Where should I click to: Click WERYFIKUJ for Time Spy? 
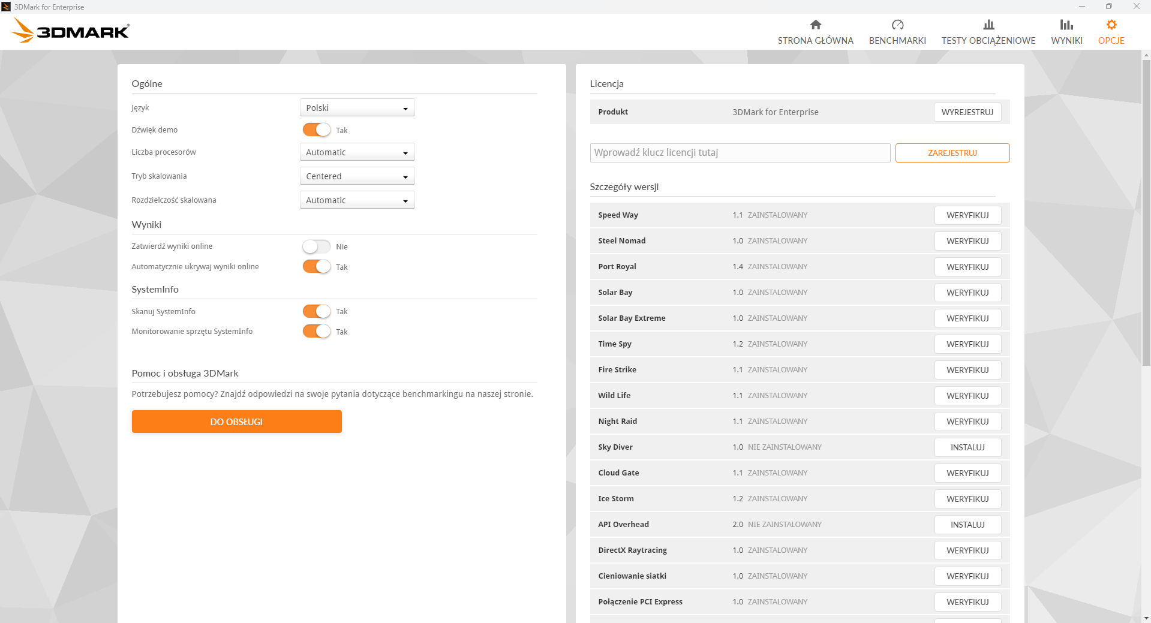[967, 344]
